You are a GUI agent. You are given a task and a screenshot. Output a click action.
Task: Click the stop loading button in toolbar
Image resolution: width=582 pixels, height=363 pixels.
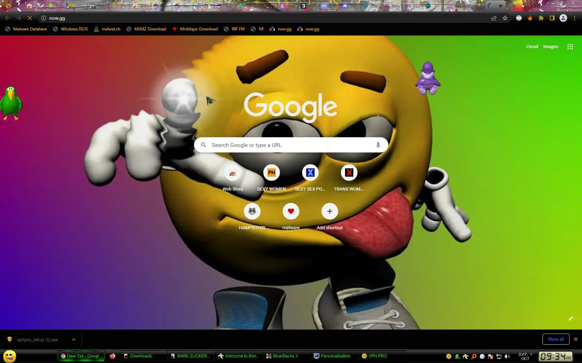coord(30,18)
